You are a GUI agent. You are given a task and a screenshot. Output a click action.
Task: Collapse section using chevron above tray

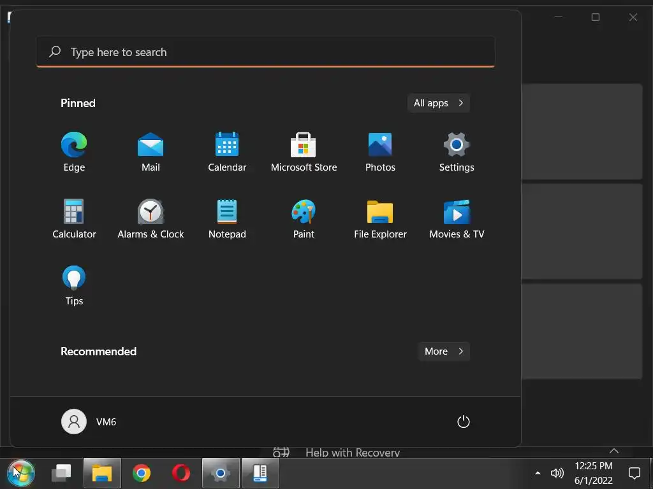pyautogui.click(x=614, y=451)
